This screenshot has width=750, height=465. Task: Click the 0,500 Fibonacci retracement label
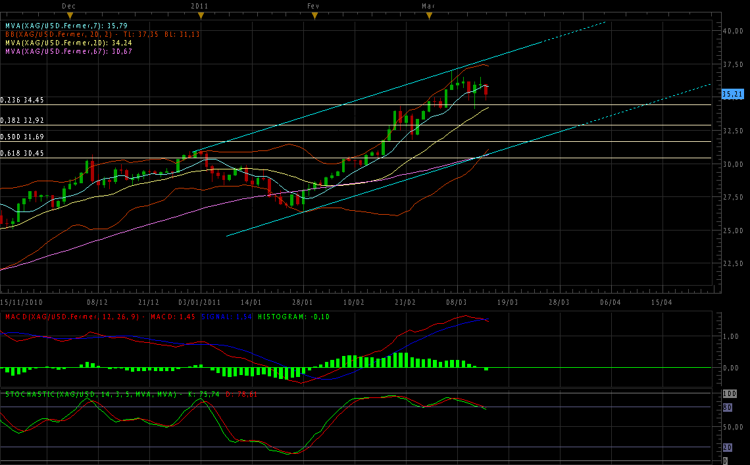(x=22, y=137)
